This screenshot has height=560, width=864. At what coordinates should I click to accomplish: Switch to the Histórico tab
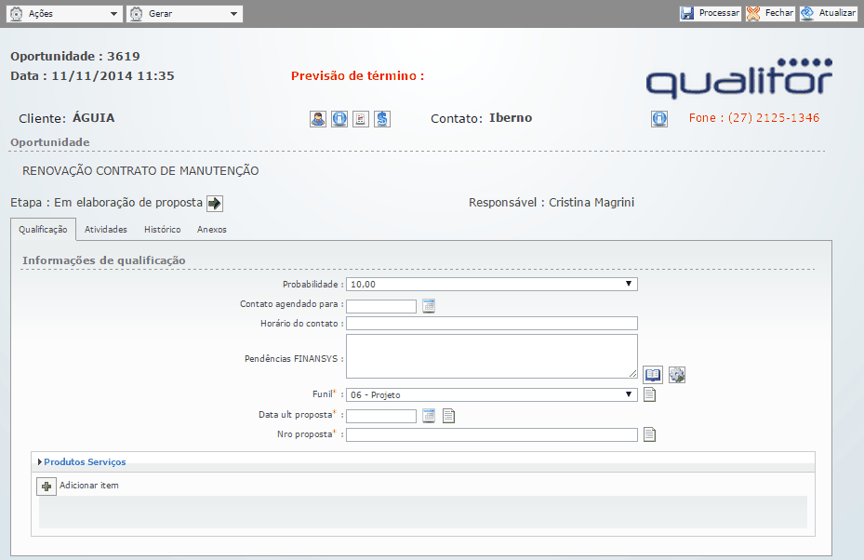click(163, 230)
